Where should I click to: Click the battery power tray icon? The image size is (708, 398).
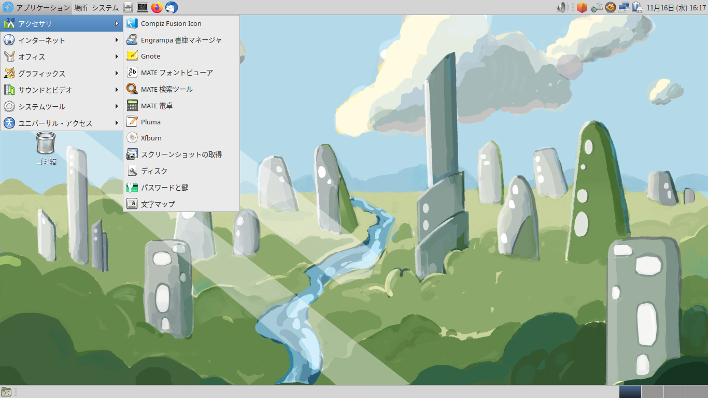(638, 7)
